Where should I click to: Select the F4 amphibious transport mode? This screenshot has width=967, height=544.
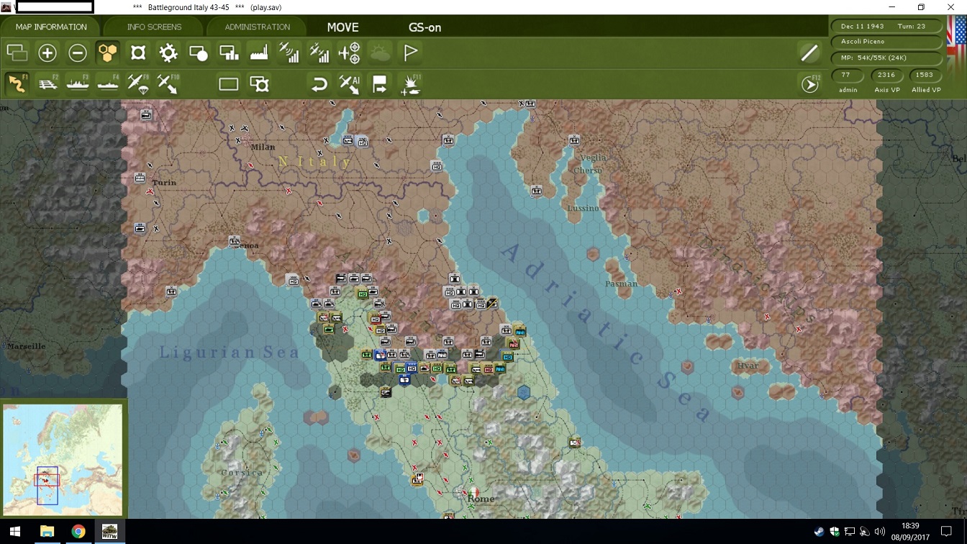(x=108, y=83)
